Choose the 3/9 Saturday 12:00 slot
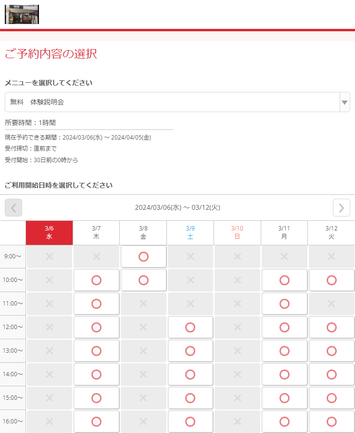This screenshot has width=355, height=433. point(190,327)
